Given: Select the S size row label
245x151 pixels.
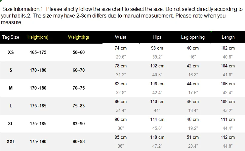Looking at the screenshot, I should point(11,70).
